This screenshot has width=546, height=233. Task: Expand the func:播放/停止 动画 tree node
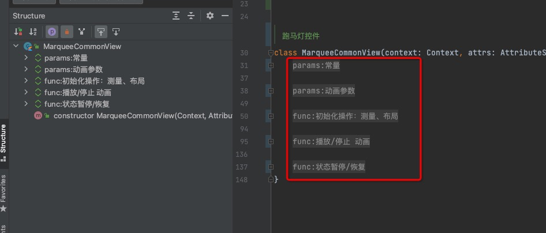coord(26,92)
